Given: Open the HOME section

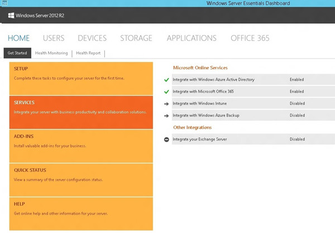Looking at the screenshot, I should click(18, 38).
